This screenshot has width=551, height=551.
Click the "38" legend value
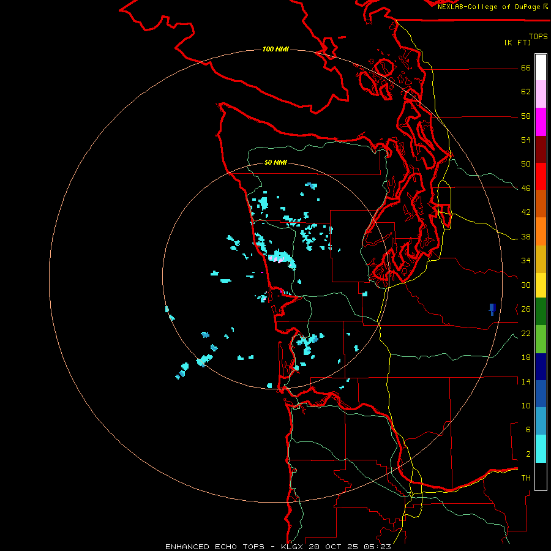point(526,237)
